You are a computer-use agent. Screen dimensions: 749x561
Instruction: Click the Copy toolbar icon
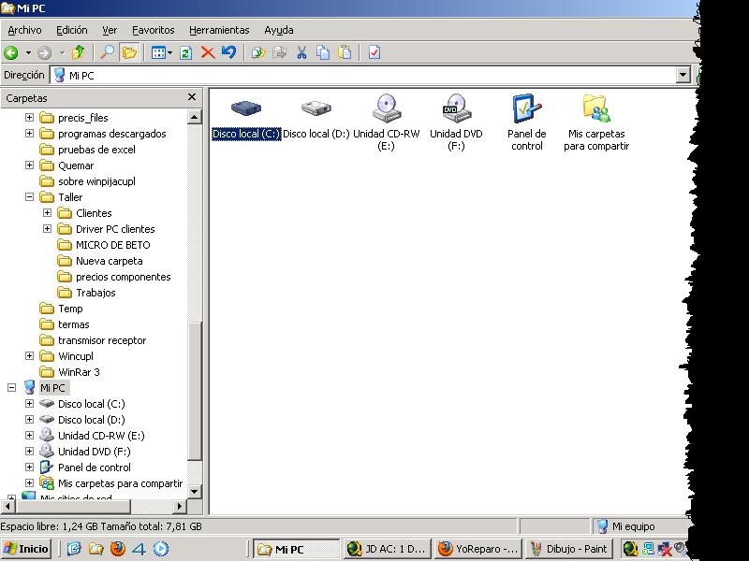coord(323,52)
